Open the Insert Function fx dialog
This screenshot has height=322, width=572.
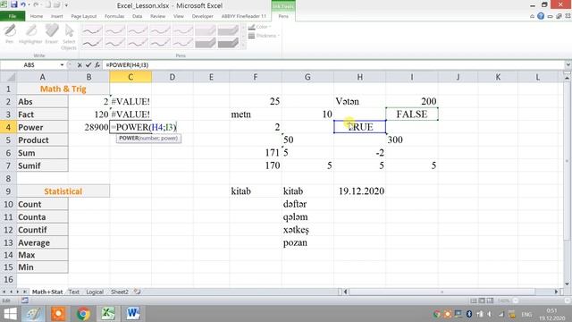[97, 65]
